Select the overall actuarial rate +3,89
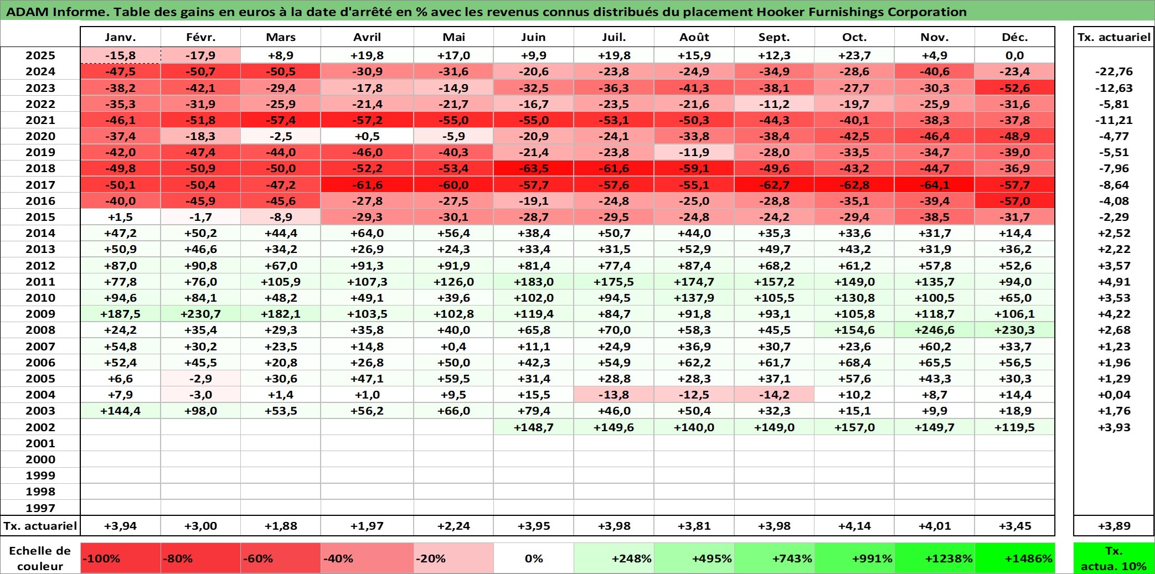1155x574 pixels. [1114, 526]
